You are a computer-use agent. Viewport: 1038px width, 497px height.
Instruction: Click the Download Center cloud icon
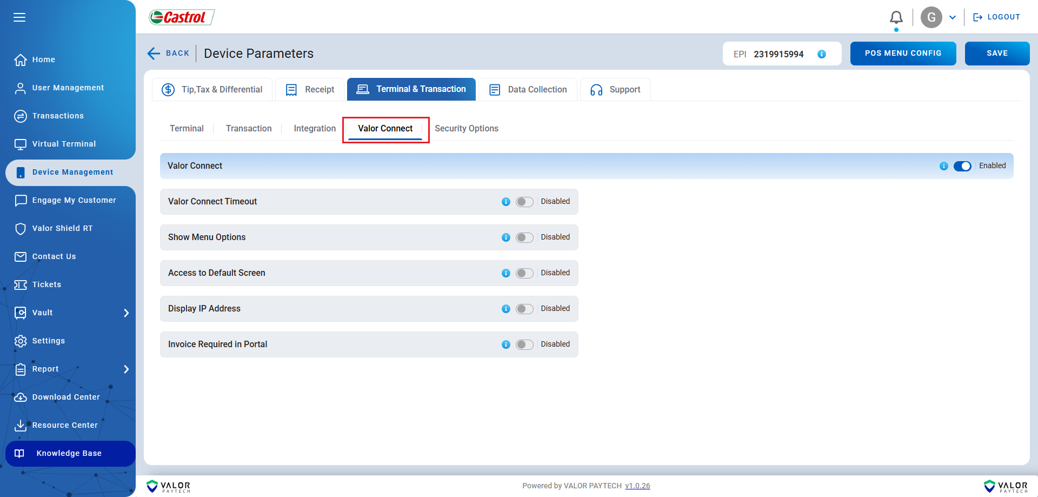(21, 397)
